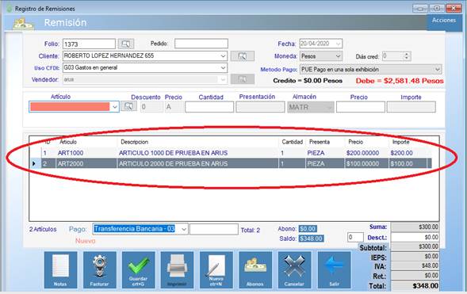
Task: Click the Facturar button
Action: pyautogui.click(x=99, y=269)
